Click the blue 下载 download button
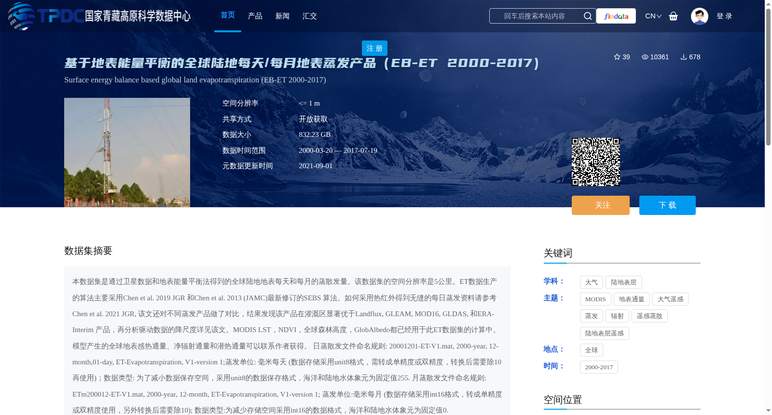This screenshot has width=772, height=415. pos(667,205)
